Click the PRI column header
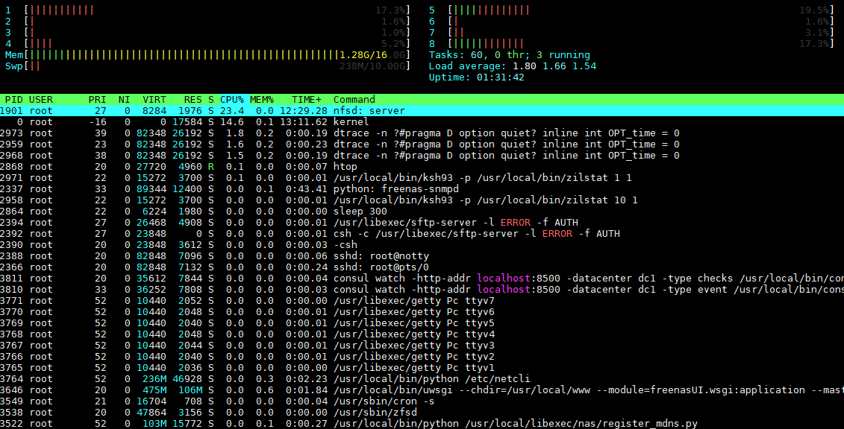The image size is (844, 429). [x=98, y=99]
